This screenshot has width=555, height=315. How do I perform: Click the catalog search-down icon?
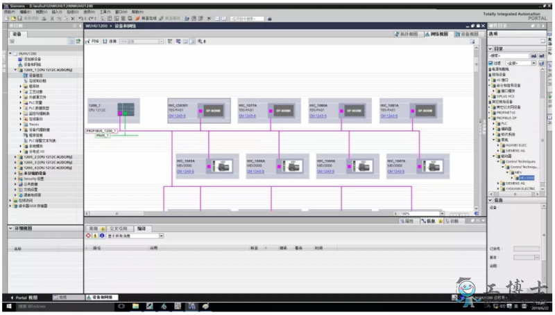click(533, 56)
